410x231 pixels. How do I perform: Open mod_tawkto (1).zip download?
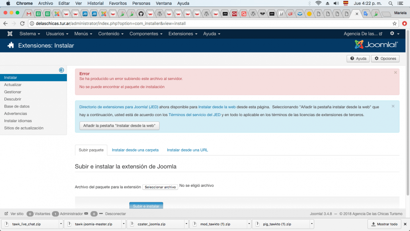point(219,224)
